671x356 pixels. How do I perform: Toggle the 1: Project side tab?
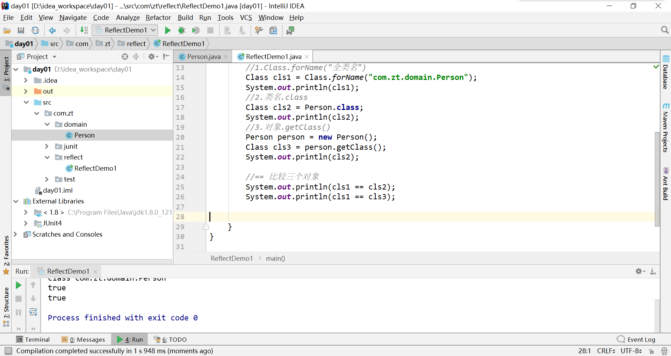coord(6,73)
